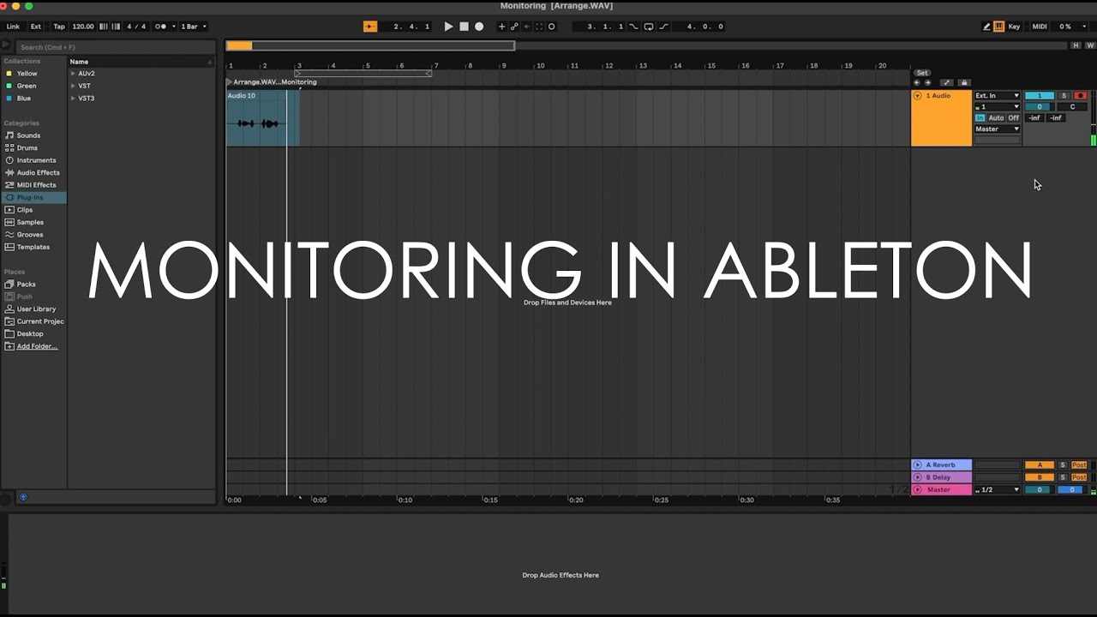Image resolution: width=1097 pixels, height=617 pixels.
Task: Arm the 1 Audio track for recording
Action: coord(1080,96)
